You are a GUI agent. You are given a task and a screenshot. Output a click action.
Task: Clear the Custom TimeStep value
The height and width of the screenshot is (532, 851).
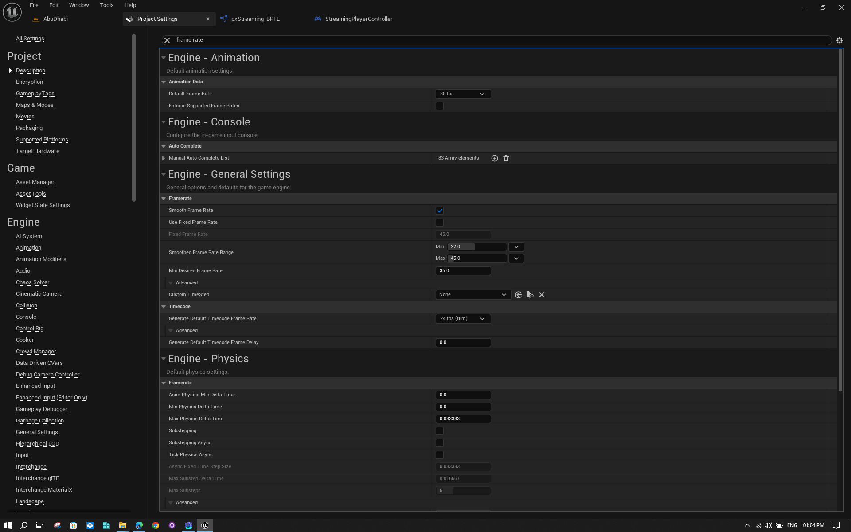pos(542,295)
